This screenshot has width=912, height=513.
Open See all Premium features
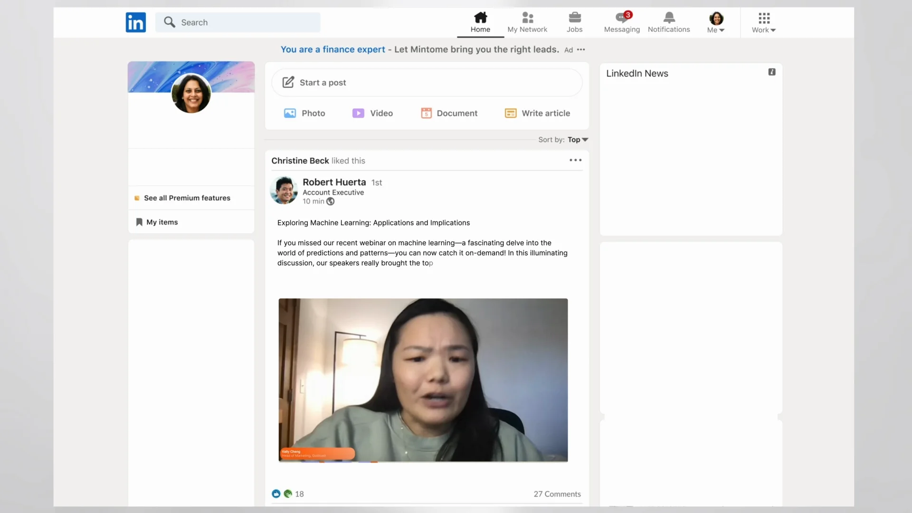coord(187,198)
